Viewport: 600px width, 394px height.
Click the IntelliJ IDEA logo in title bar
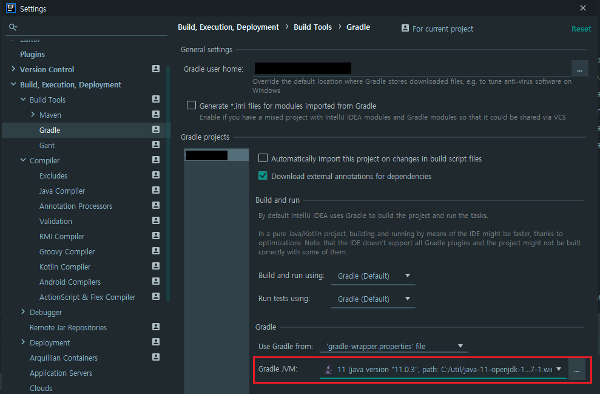click(11, 8)
